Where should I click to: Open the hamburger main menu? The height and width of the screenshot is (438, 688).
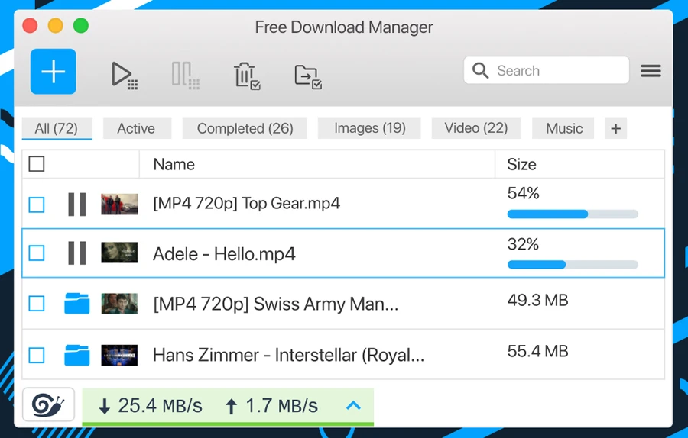(651, 70)
